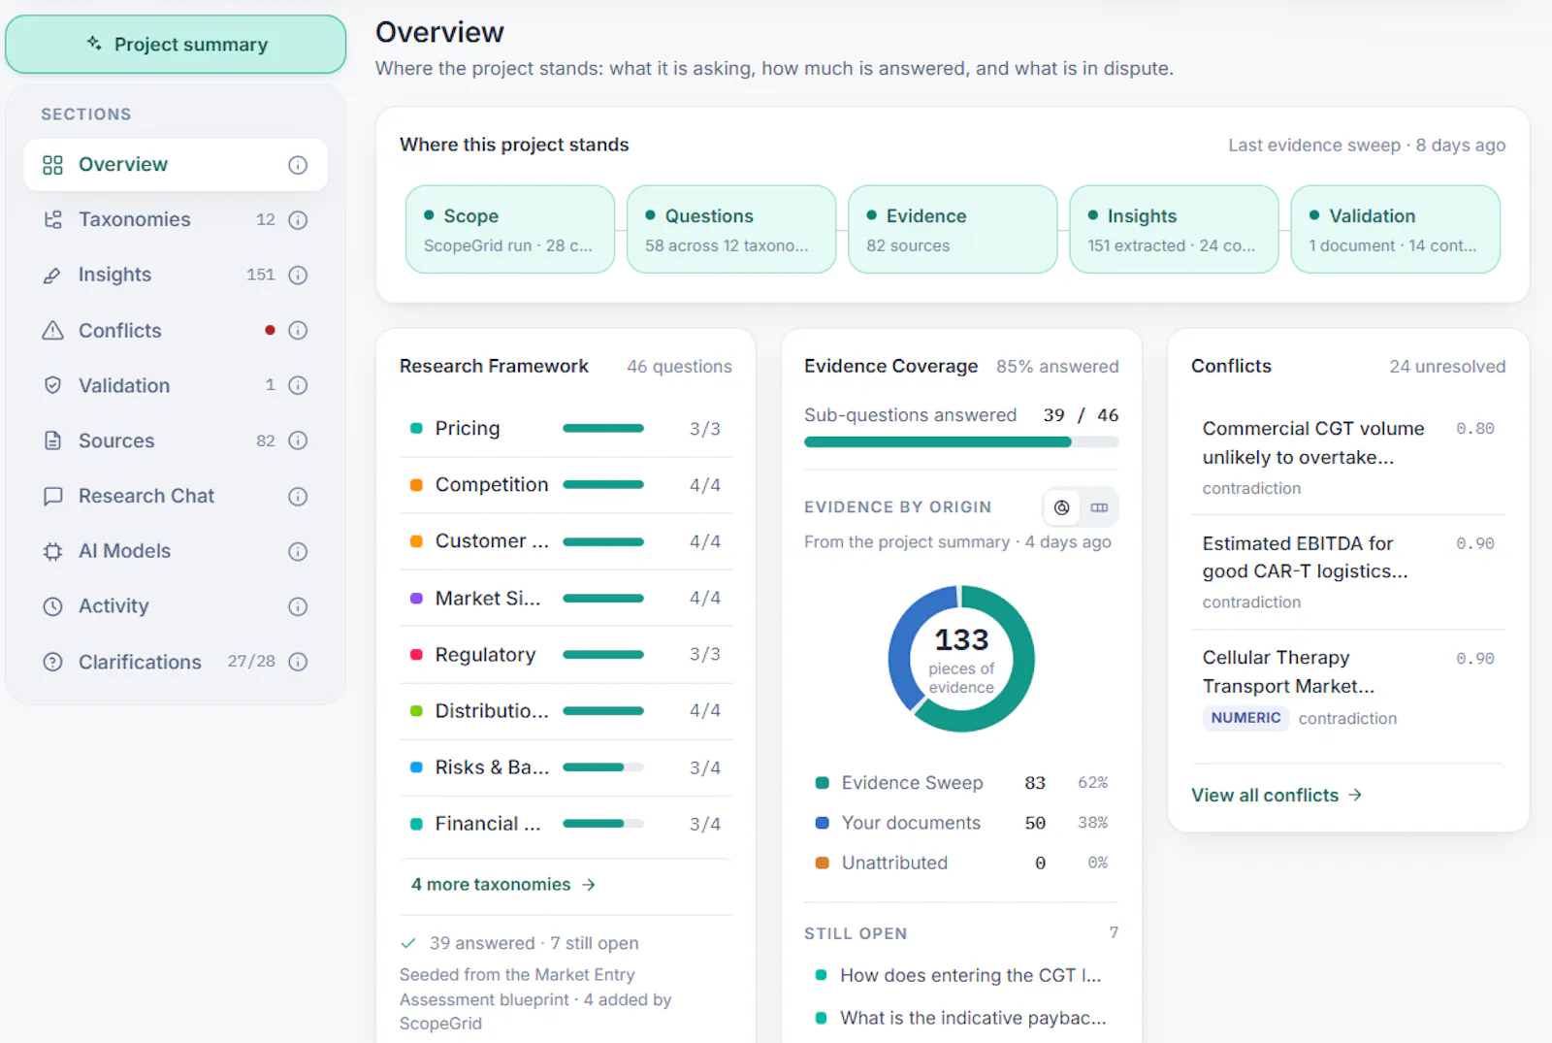Open the Project summary button
Screen dimensions: 1552x1043
(176, 45)
